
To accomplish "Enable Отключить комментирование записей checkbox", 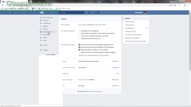I will tap(79, 36).
